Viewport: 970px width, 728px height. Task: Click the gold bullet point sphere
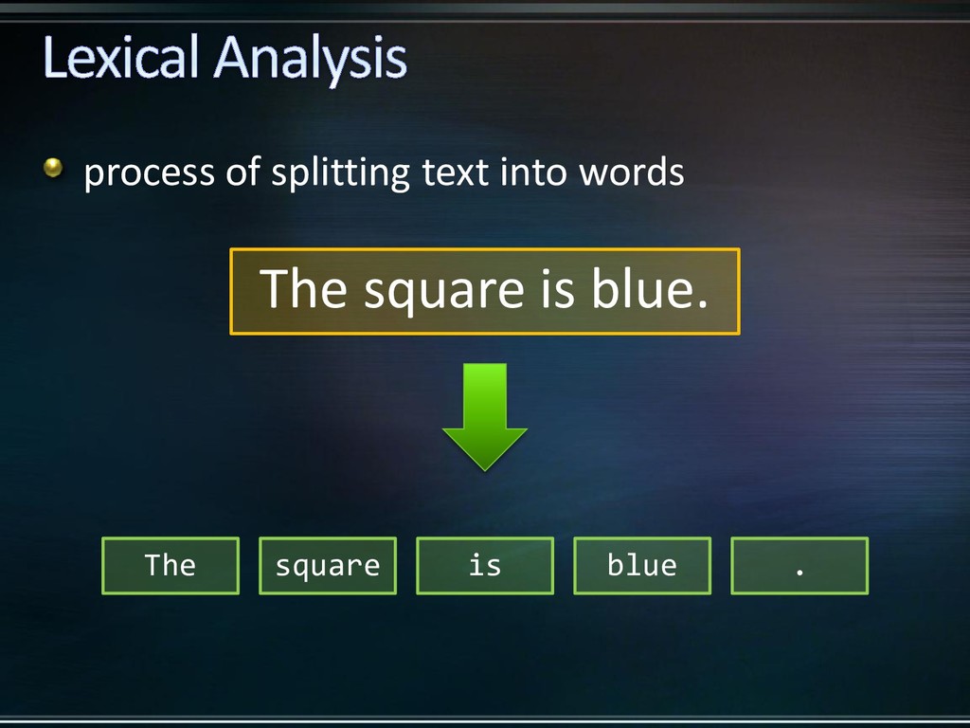tap(53, 167)
